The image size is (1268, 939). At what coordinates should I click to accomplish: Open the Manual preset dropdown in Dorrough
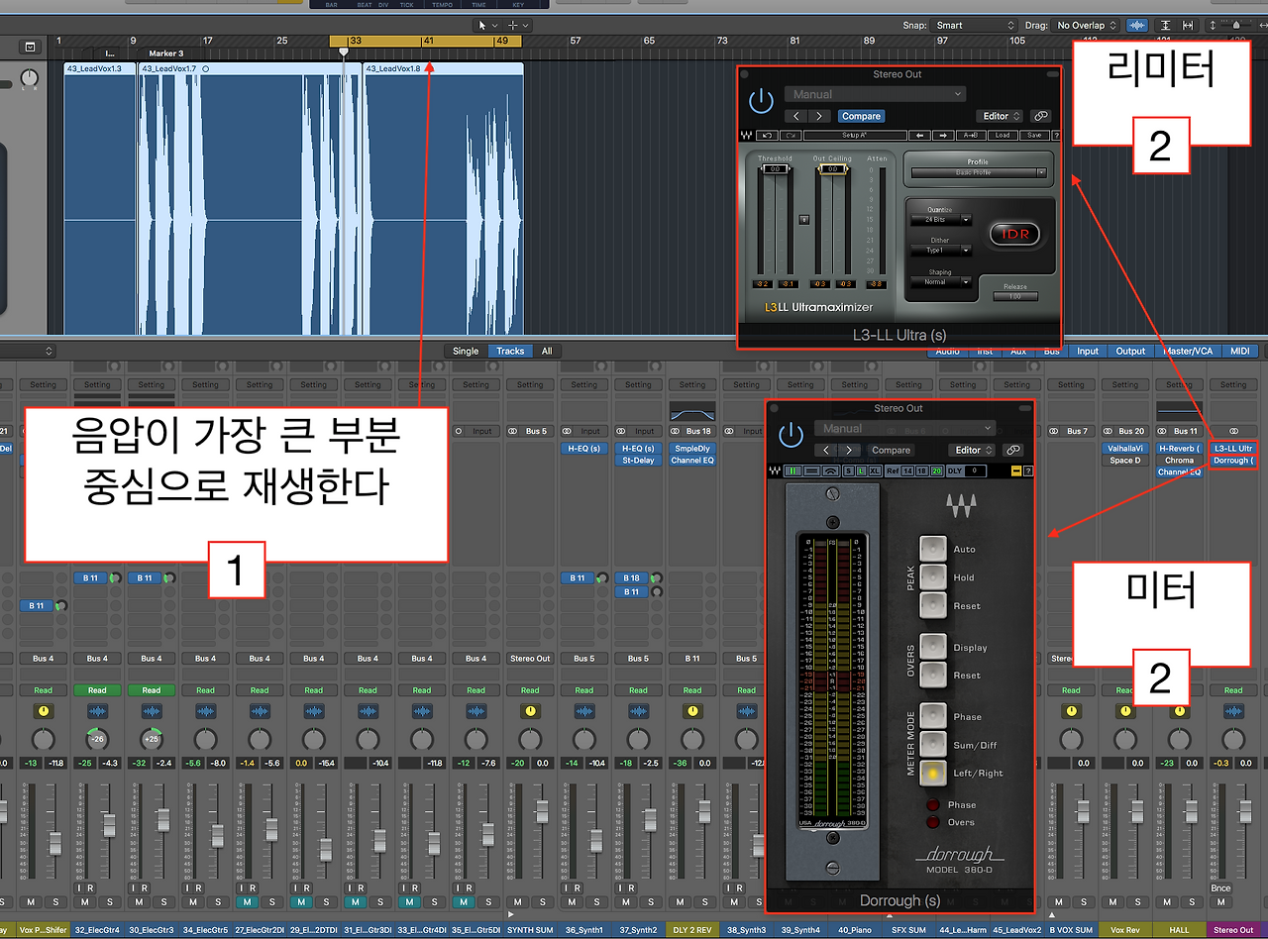click(904, 428)
